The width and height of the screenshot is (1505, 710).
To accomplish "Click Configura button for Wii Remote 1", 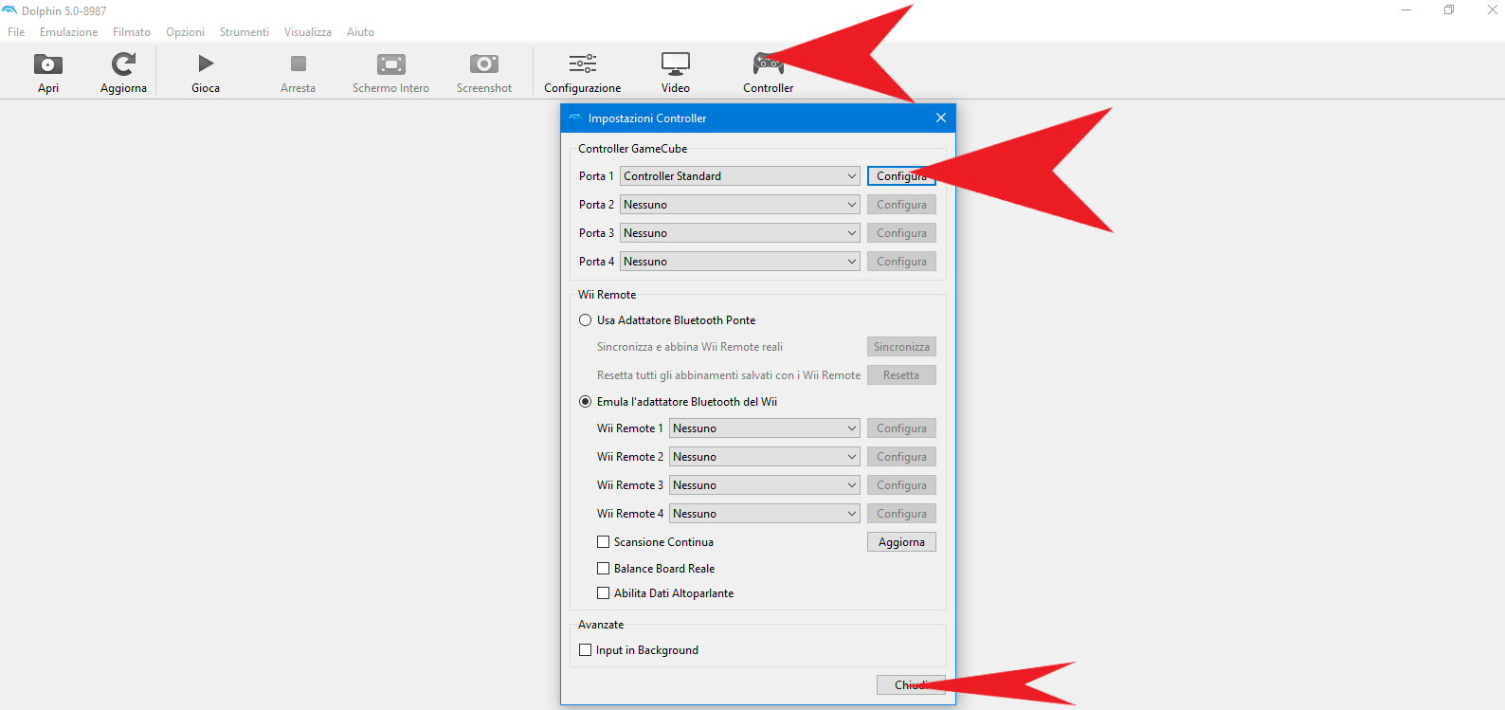I will pyautogui.click(x=901, y=428).
